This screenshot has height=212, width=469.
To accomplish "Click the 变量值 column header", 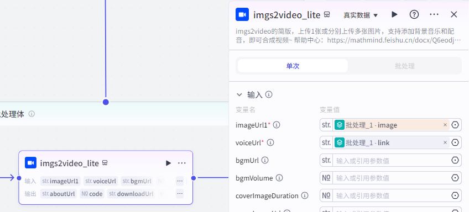I will pos(330,110).
